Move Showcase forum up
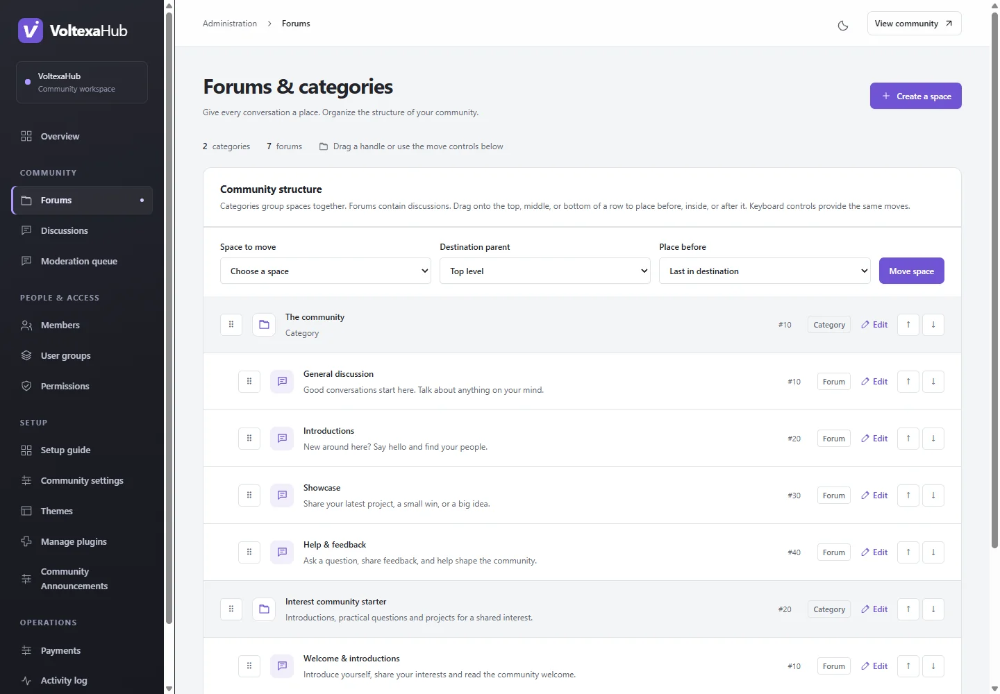The width and height of the screenshot is (1000, 694). click(x=908, y=496)
